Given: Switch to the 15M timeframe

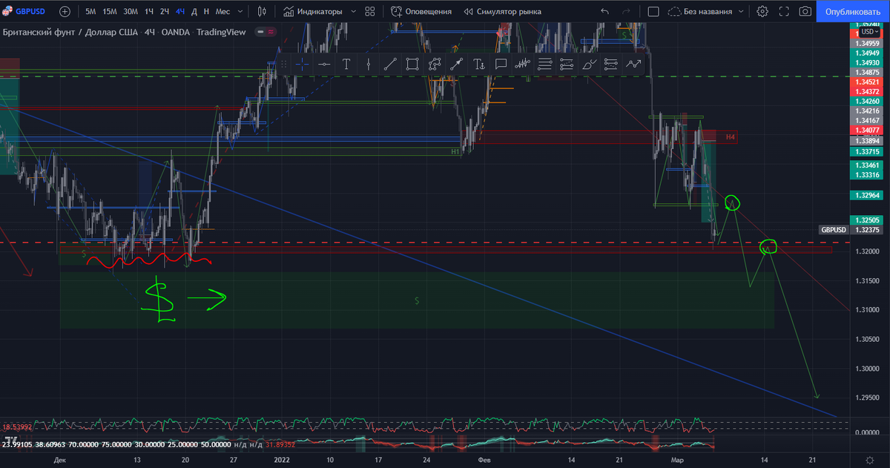Looking at the screenshot, I should (x=110, y=11).
